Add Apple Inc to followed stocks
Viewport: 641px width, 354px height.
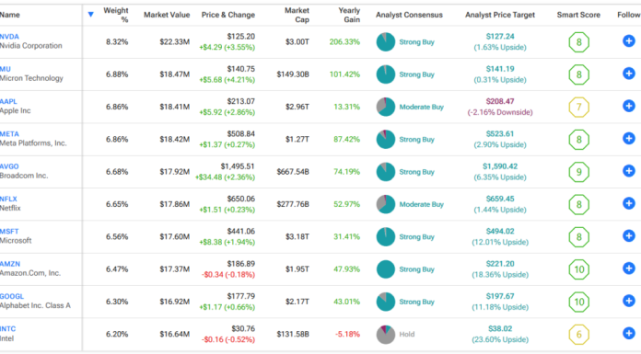(x=629, y=106)
